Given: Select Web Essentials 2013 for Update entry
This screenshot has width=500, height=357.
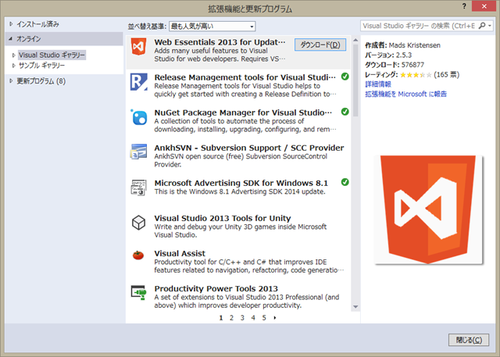Looking at the screenshot, I should (238, 52).
